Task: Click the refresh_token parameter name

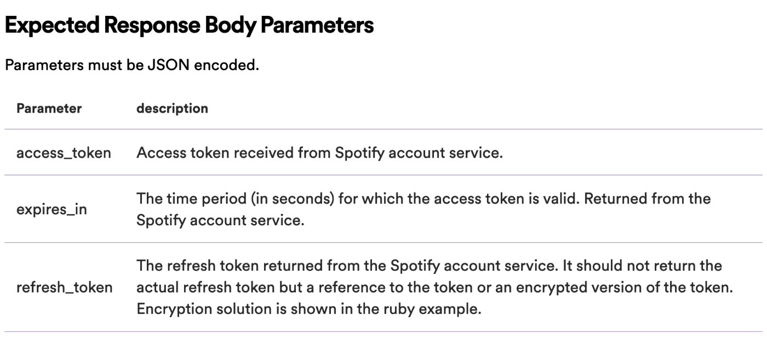Action: [65, 288]
